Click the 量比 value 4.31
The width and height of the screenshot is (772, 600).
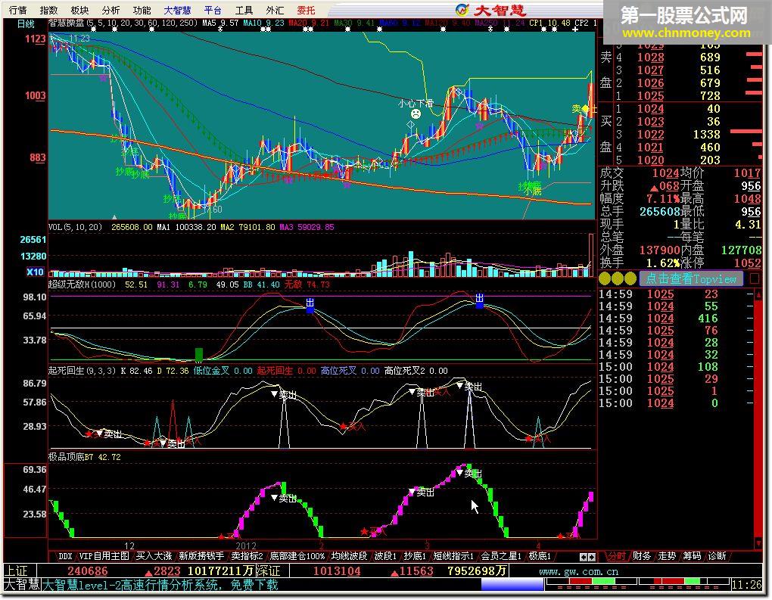tap(747, 225)
